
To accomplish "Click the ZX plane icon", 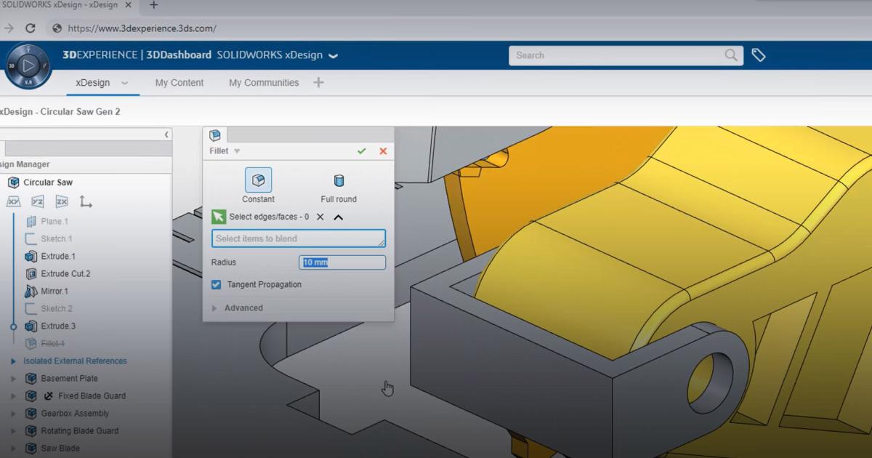I will click(x=62, y=202).
